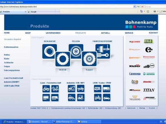Open the Desktop folder in the taskbar

89,122
